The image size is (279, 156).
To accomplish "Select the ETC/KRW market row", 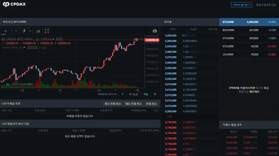I will [249, 46].
